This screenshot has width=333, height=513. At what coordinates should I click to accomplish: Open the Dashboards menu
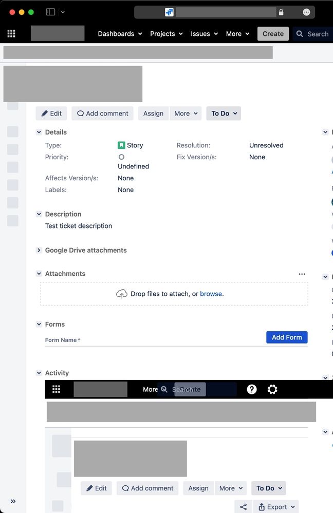(120, 34)
